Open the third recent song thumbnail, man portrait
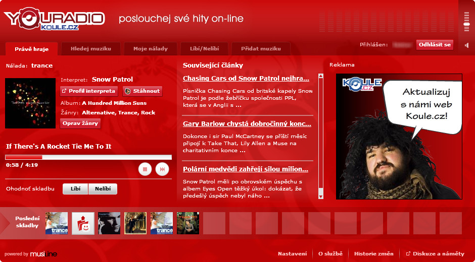Image resolution: width=475 pixels, height=262 pixels. (x=109, y=223)
